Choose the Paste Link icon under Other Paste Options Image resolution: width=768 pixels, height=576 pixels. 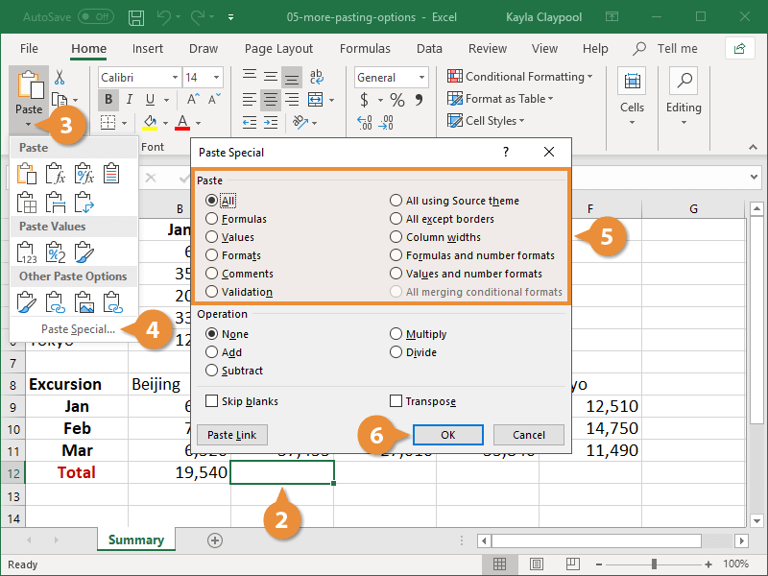pos(55,301)
